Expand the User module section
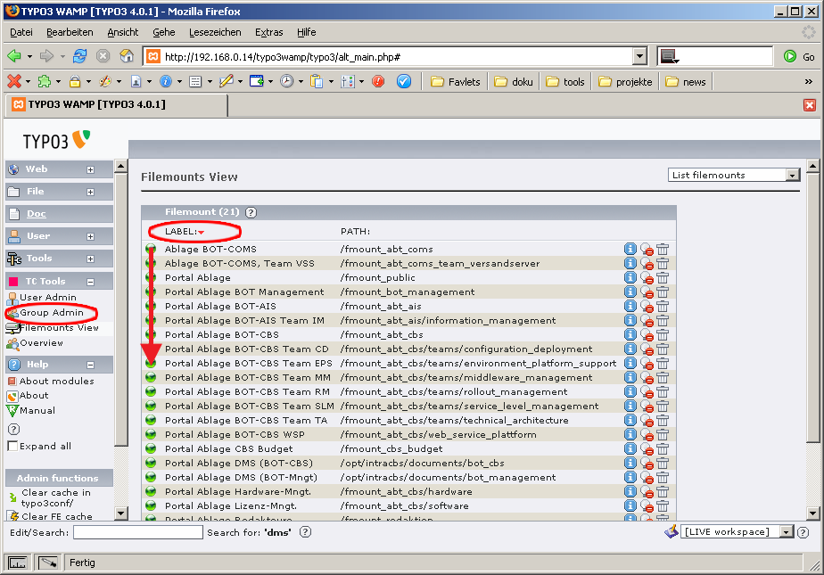Image resolution: width=824 pixels, height=575 pixels. tap(90, 237)
